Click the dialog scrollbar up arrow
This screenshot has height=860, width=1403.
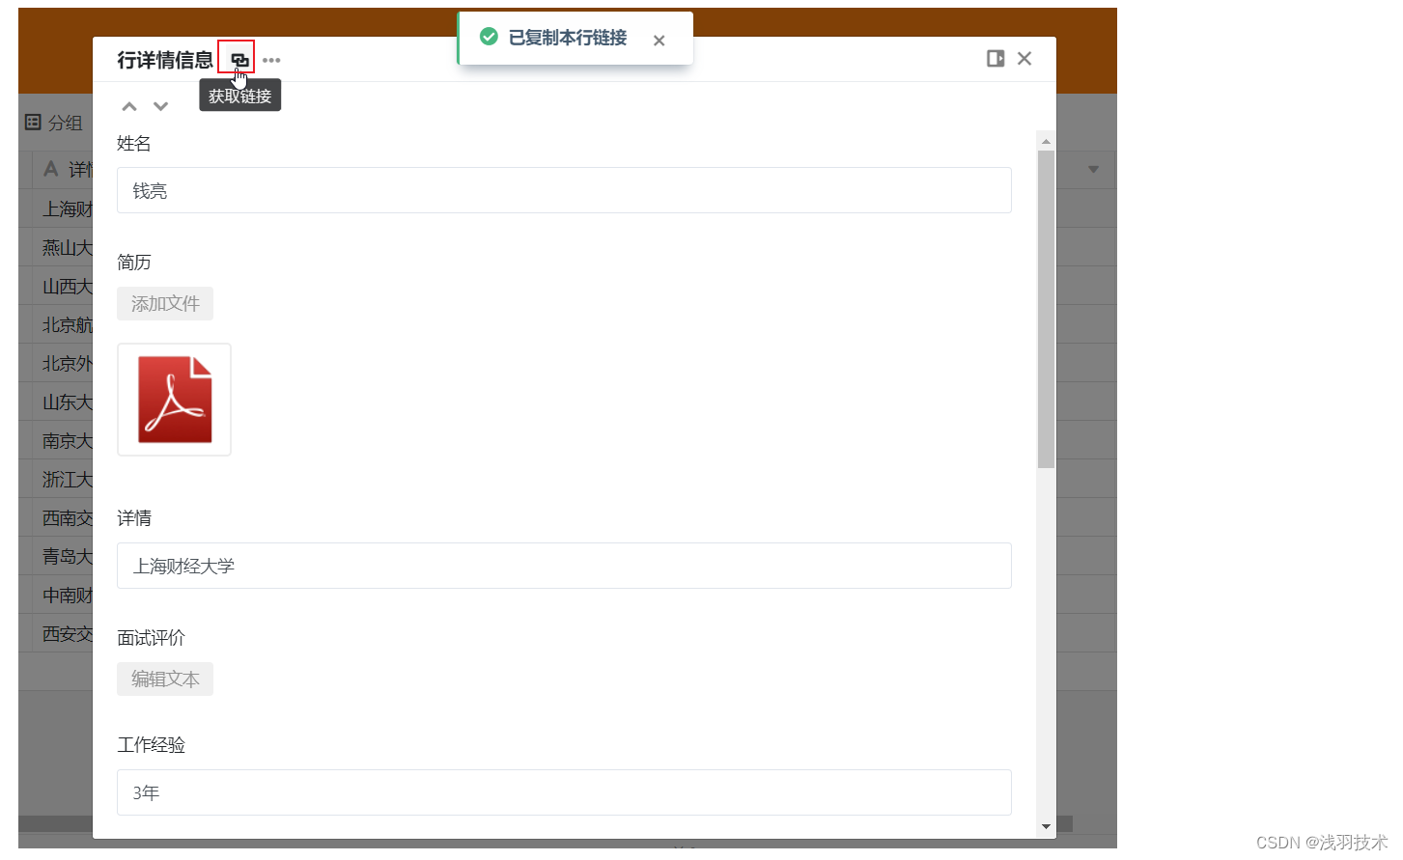point(1046,141)
